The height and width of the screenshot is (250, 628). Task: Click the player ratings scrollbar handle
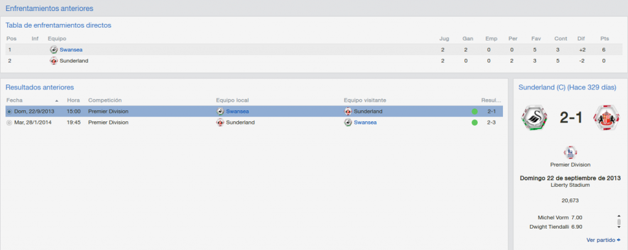(619, 222)
